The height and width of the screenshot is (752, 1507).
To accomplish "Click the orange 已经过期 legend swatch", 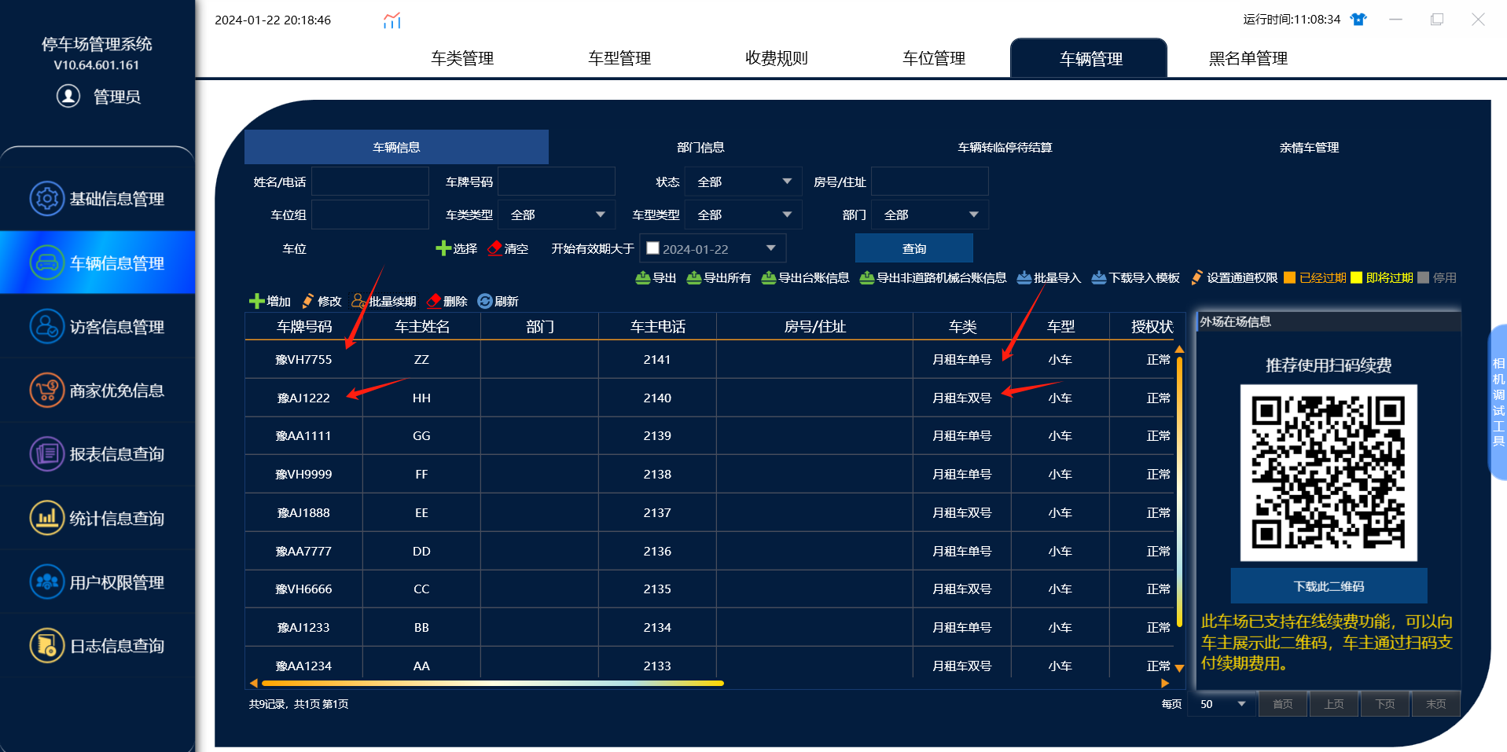I will [1289, 277].
